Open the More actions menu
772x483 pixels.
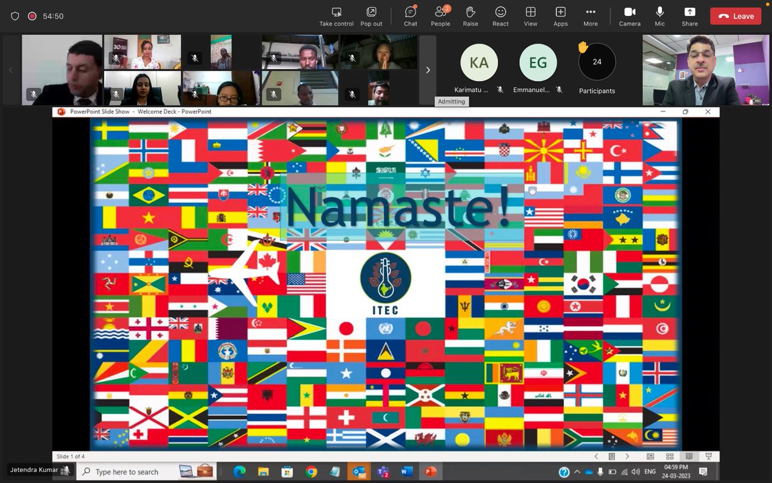coord(591,16)
